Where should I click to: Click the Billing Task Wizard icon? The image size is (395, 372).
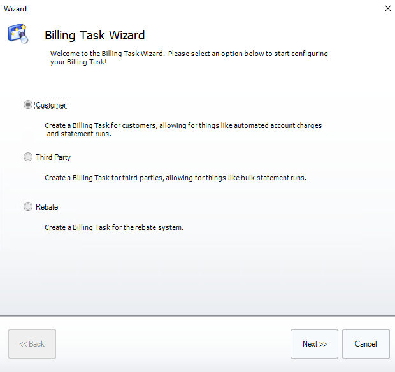[x=18, y=34]
